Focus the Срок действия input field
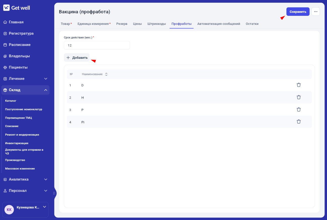The image size is (327, 220). coord(97,45)
